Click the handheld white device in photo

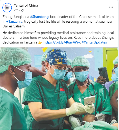coord(89,100)
